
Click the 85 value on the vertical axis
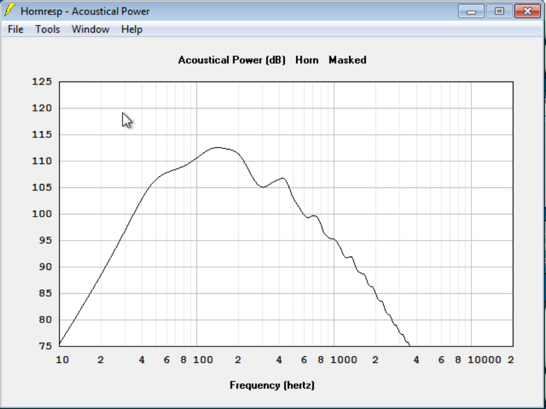coord(45,293)
